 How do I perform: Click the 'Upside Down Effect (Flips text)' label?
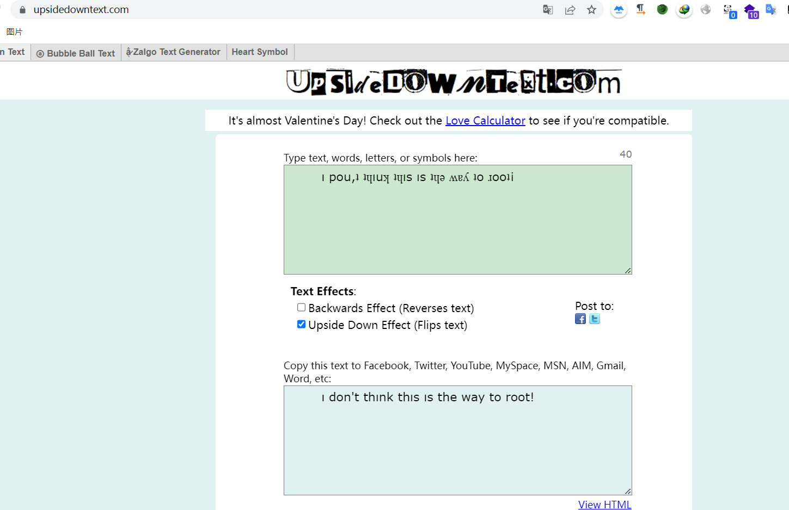[388, 325]
